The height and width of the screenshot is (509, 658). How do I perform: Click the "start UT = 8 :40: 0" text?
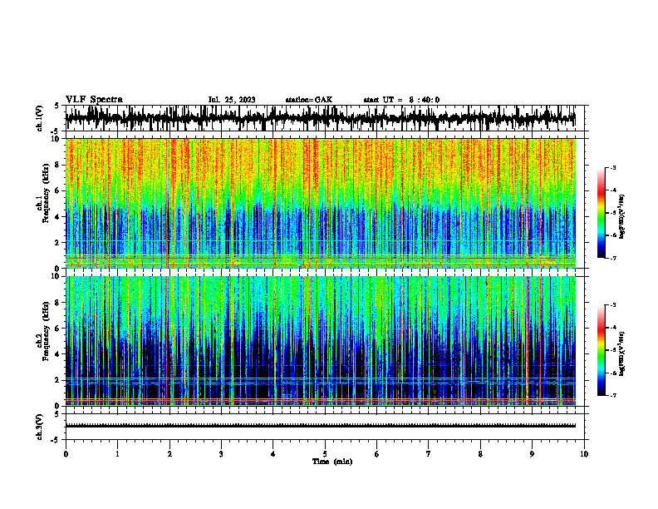coord(401,100)
